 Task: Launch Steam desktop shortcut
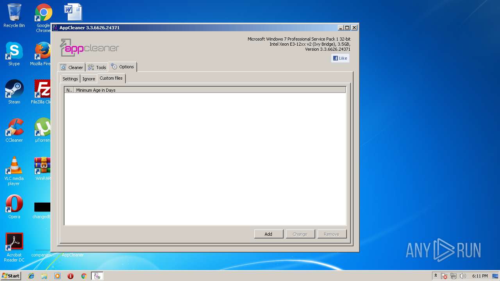point(14,92)
